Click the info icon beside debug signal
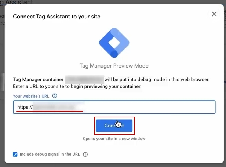 [85, 155]
